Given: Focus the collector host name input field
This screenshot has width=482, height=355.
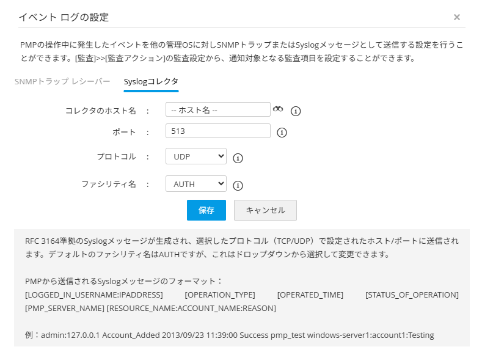Looking at the screenshot, I should point(217,109).
